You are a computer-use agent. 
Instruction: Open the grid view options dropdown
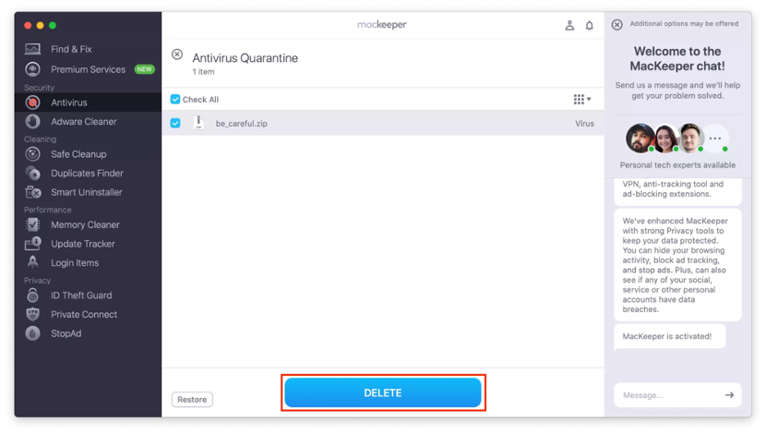click(x=581, y=99)
